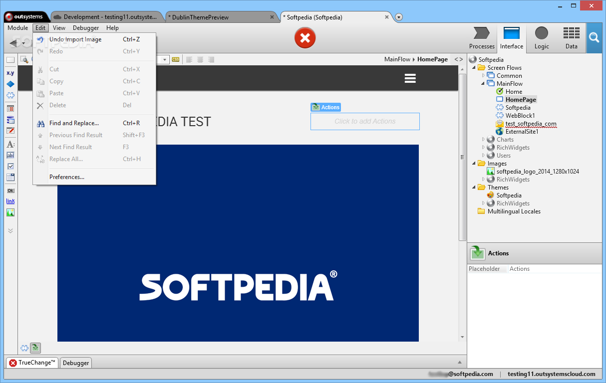
Task: Collapse the Themes folder
Action: 474,188
